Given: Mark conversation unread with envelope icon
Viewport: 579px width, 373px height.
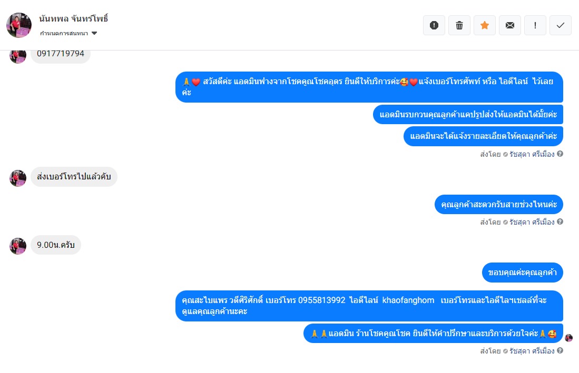Looking at the screenshot, I should [510, 25].
